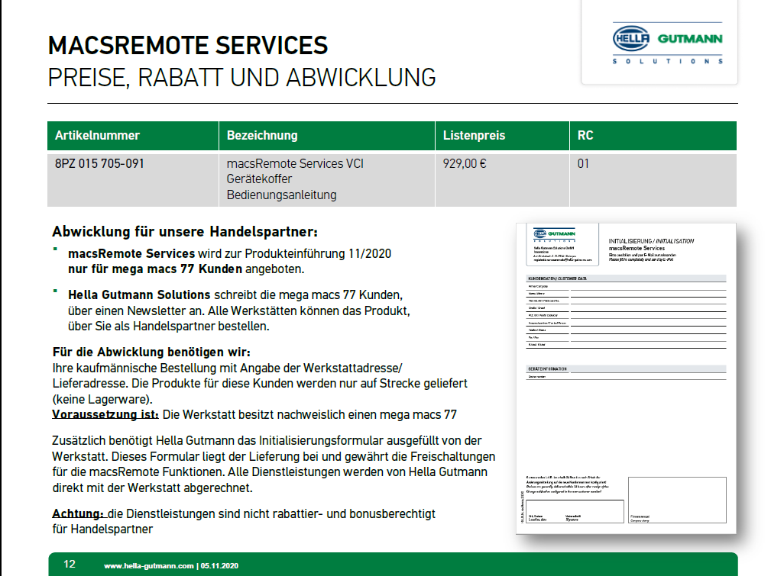This screenshot has width=784, height=576.
Task: Click the 'Zusätzlich benötigt Hella Gutmann' line
Action: pos(267,441)
